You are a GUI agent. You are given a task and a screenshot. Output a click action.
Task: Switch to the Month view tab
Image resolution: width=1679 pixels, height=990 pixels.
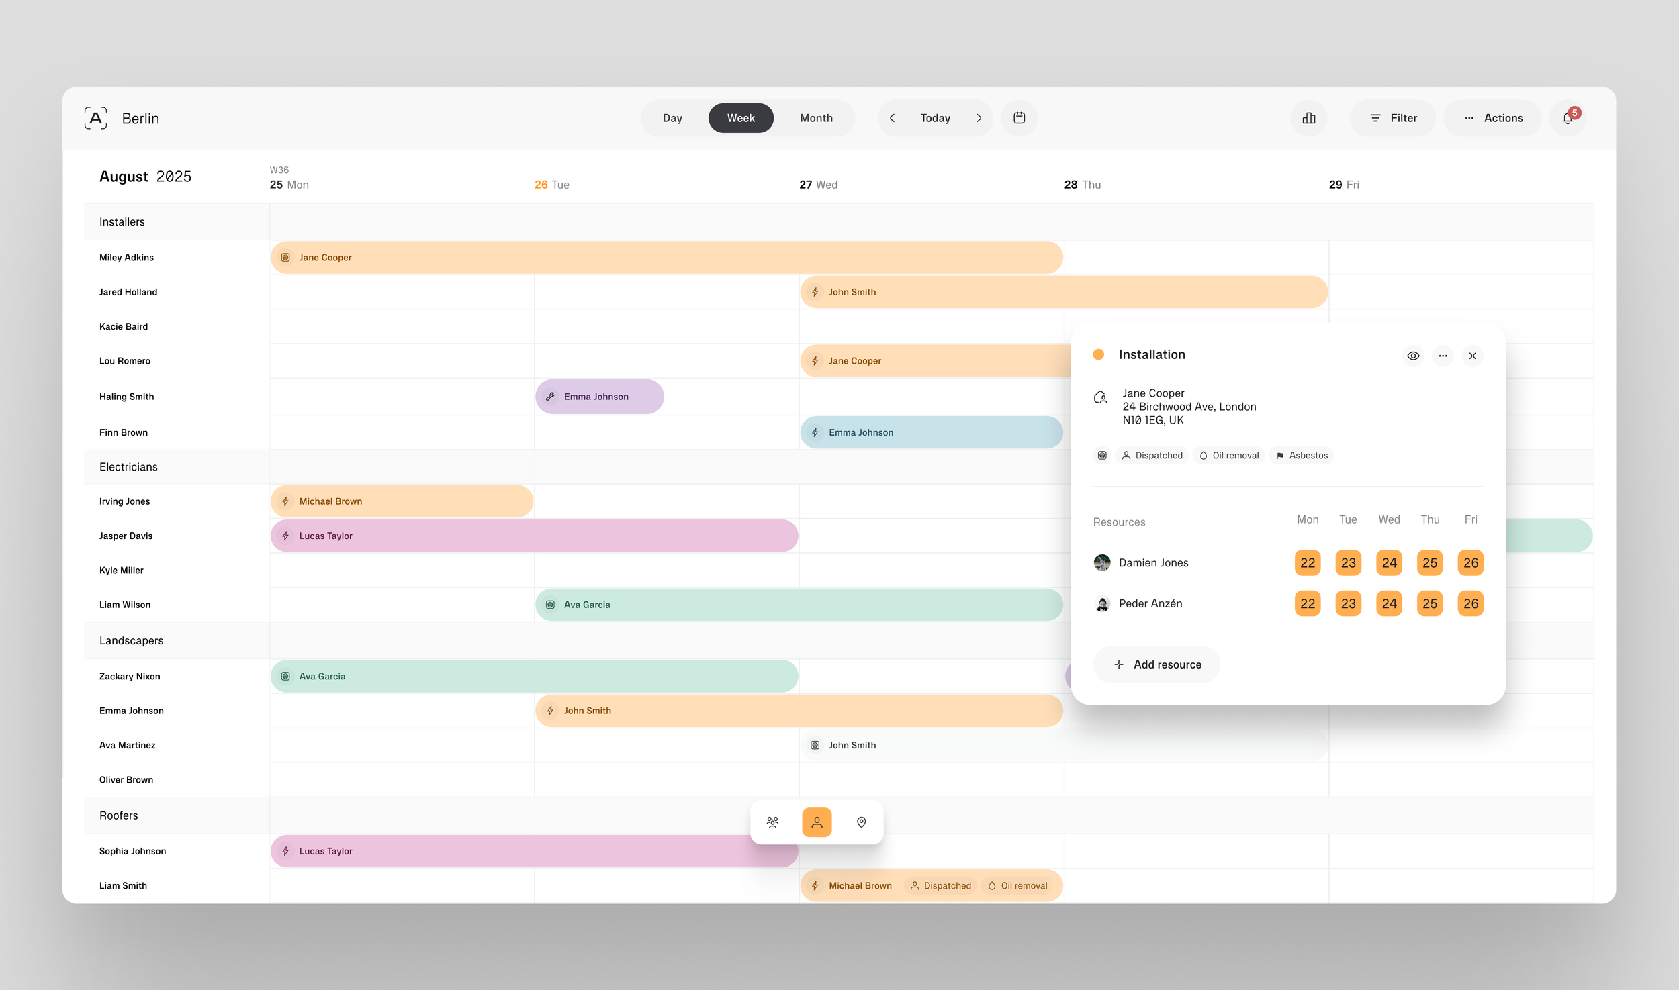pyautogui.click(x=816, y=117)
